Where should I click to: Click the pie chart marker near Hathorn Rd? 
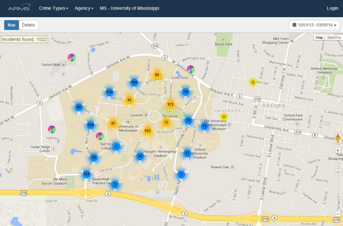[x=52, y=129]
